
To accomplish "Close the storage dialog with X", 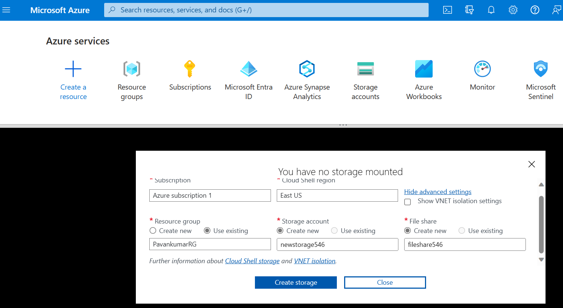I will click(x=532, y=164).
